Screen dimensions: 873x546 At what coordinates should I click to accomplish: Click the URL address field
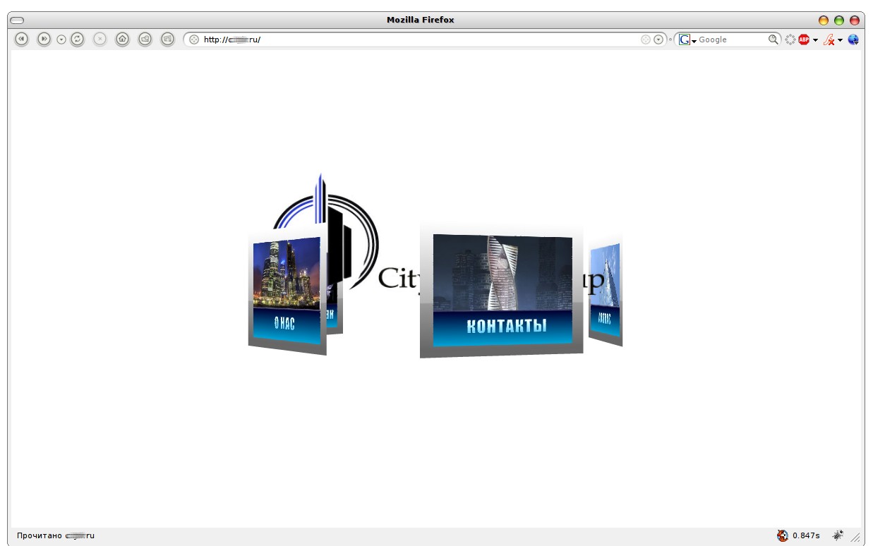(x=423, y=40)
